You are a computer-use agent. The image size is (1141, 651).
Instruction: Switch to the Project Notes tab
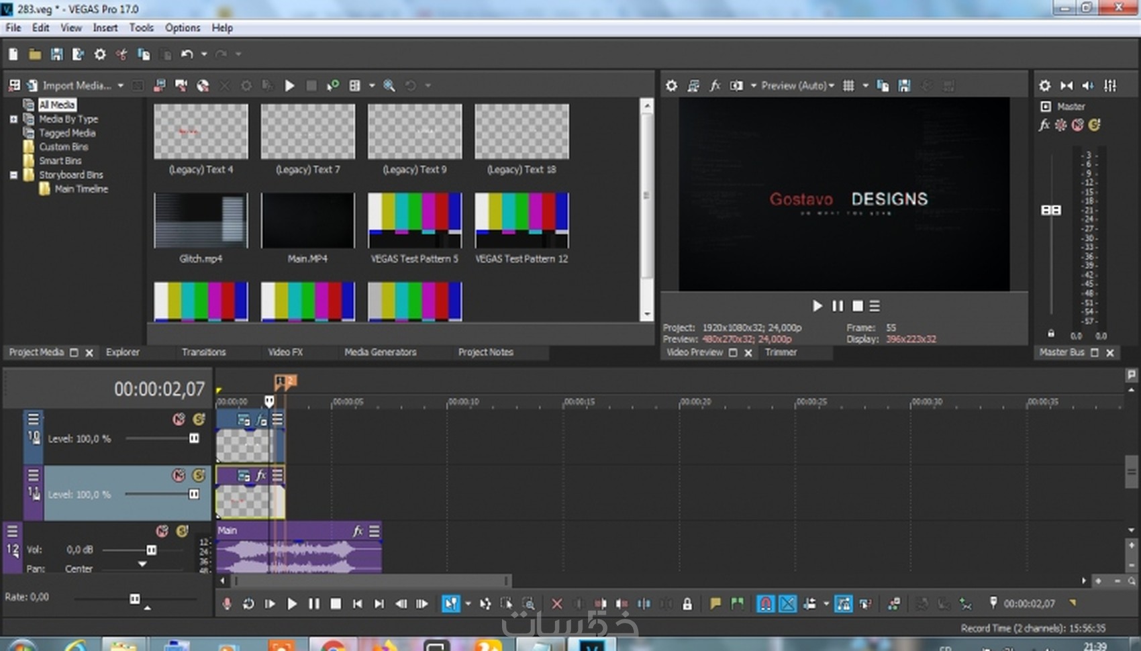485,352
